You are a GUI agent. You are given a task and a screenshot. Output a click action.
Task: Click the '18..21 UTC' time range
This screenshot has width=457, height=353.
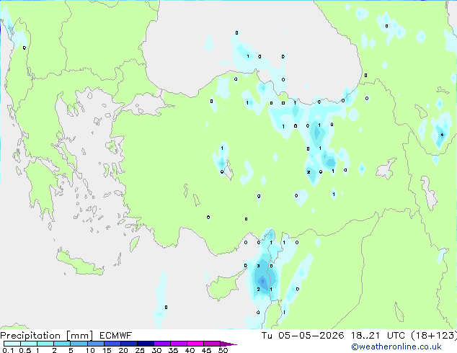pos(378,336)
